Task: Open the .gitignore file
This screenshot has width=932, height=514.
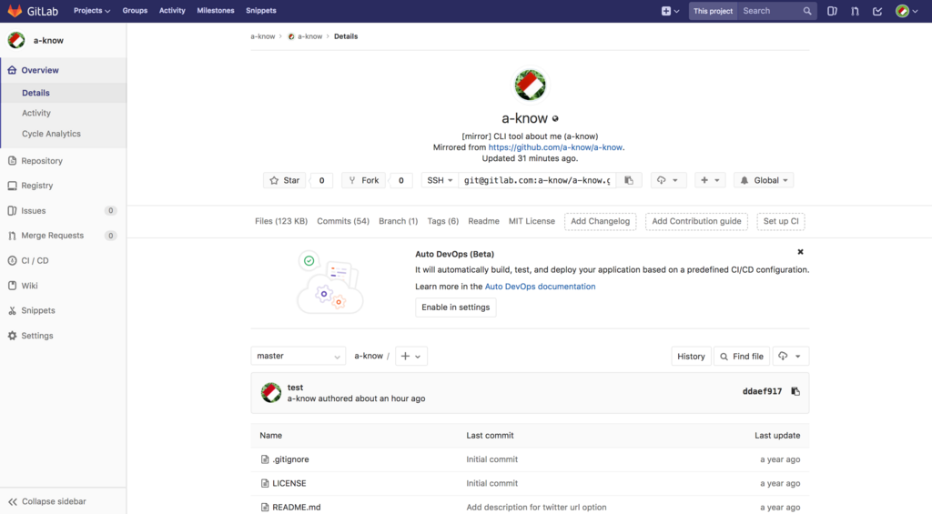Action: tap(290, 459)
